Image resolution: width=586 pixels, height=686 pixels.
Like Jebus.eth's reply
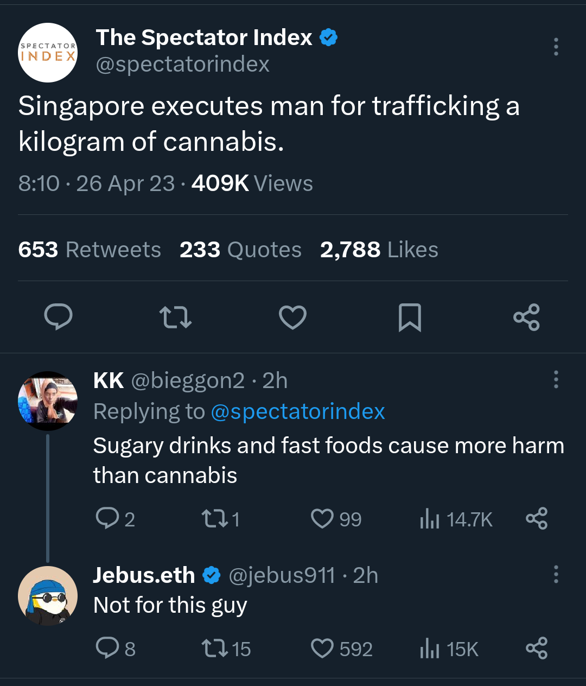click(x=322, y=649)
